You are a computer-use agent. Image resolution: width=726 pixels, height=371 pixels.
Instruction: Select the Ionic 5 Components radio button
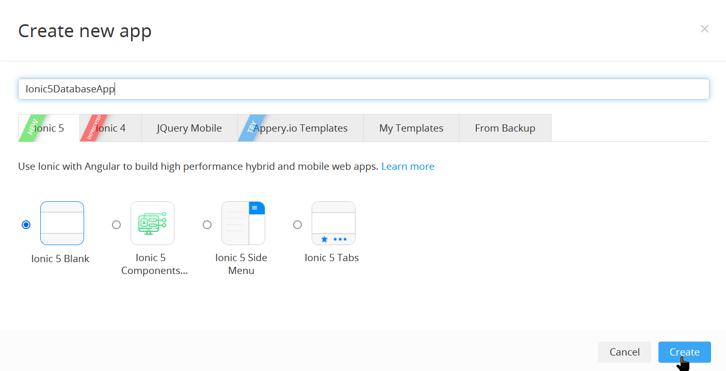(117, 224)
